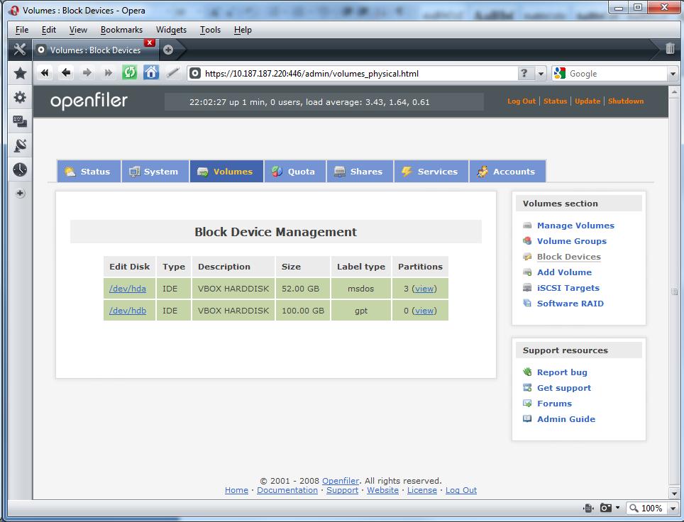Click the Shutdown link in header
Image resolution: width=684 pixels, height=522 pixels.
point(625,101)
